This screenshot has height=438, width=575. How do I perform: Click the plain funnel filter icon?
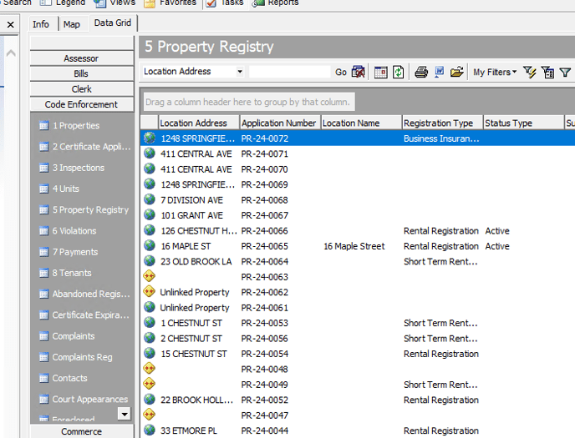pos(565,73)
